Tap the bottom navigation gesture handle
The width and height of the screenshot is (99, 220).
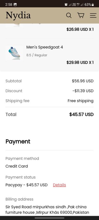[50, 218]
